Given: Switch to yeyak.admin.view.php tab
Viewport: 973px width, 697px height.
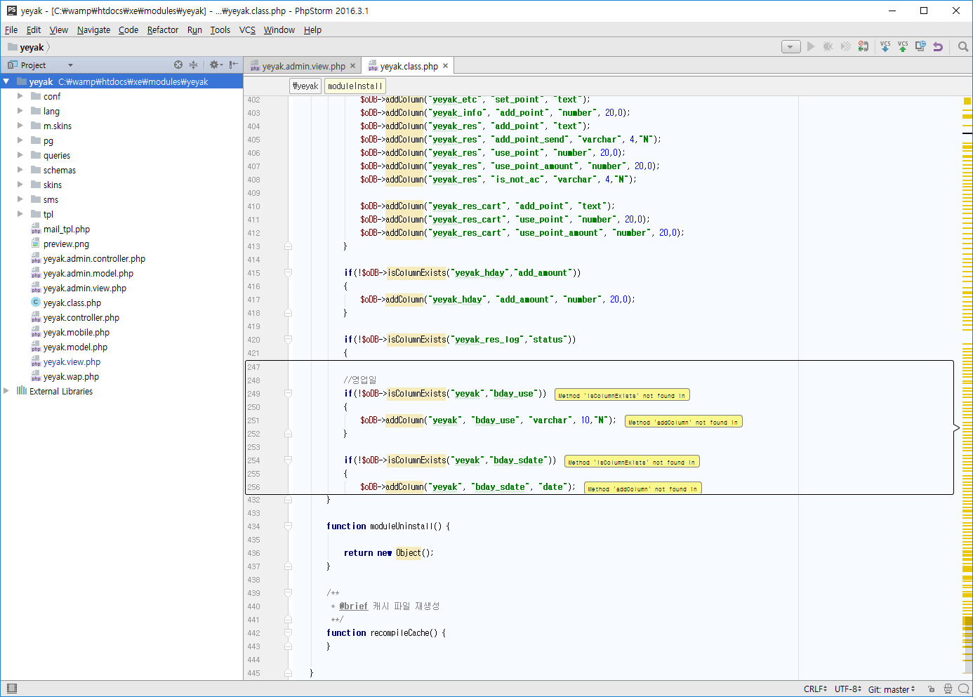Looking at the screenshot, I should pos(303,66).
